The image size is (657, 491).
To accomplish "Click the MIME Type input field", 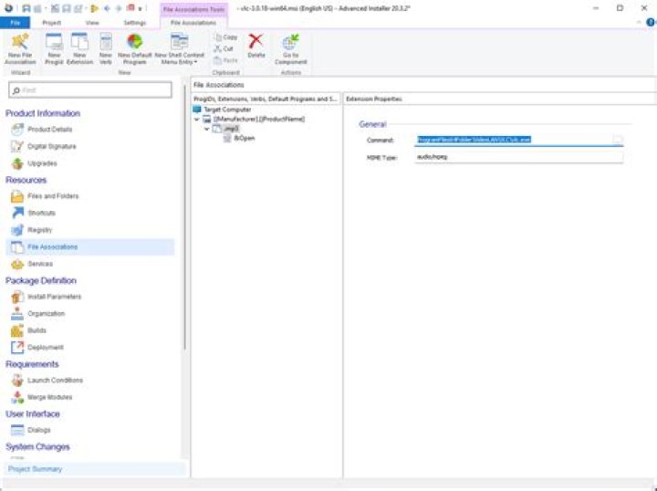I will (518, 157).
